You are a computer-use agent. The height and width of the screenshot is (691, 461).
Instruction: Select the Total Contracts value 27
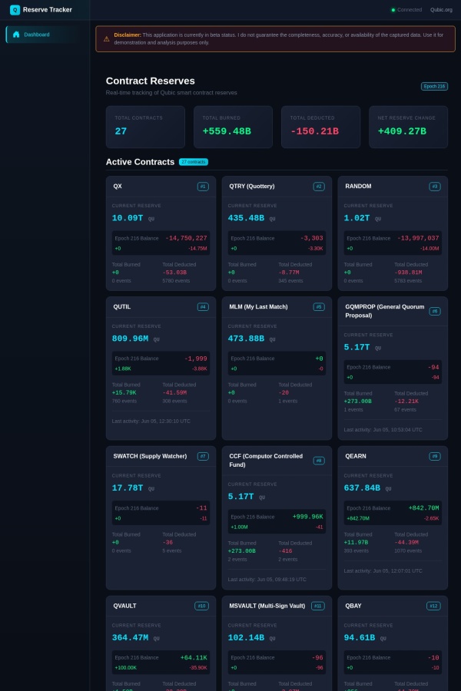[121, 131]
